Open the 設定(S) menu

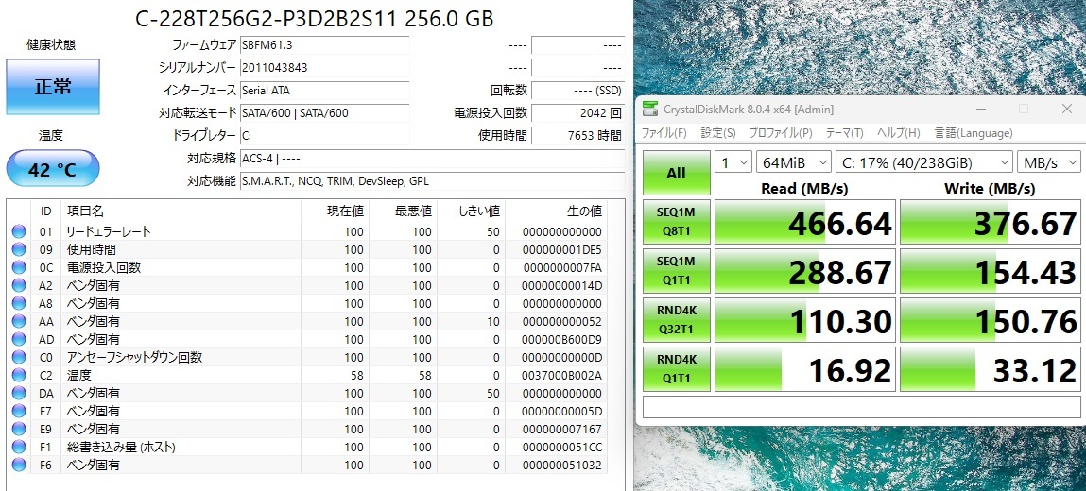[x=718, y=133]
